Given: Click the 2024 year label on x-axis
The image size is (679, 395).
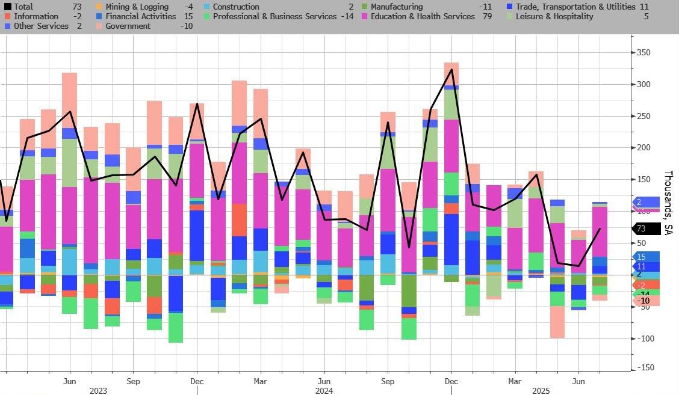Looking at the screenshot, I should pos(324,391).
